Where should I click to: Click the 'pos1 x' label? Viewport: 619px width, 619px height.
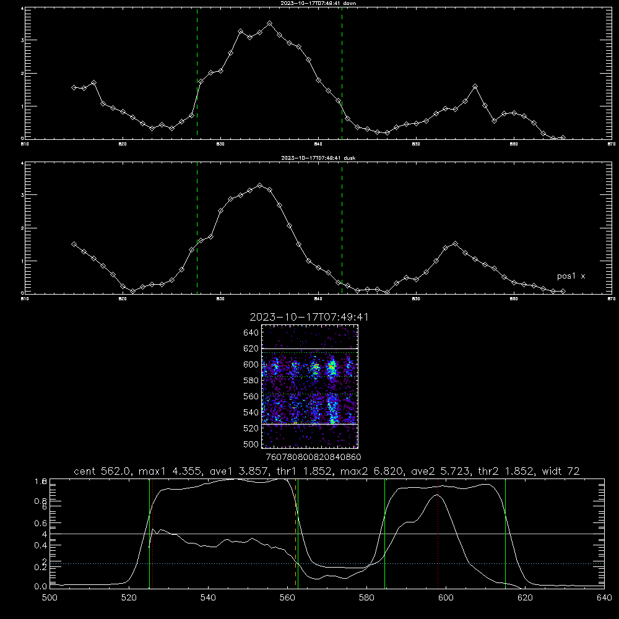tap(571, 276)
